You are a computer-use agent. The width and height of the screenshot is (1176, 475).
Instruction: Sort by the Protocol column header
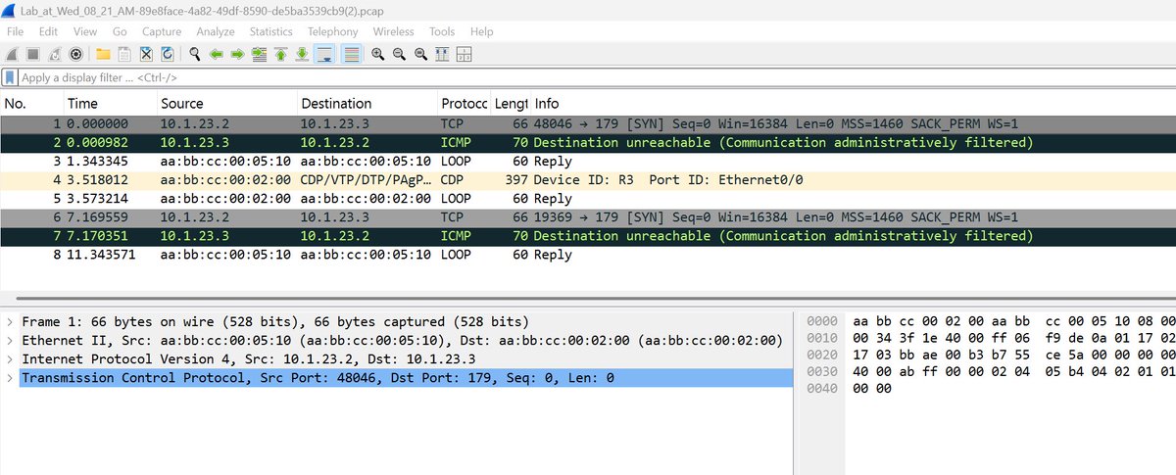point(464,104)
